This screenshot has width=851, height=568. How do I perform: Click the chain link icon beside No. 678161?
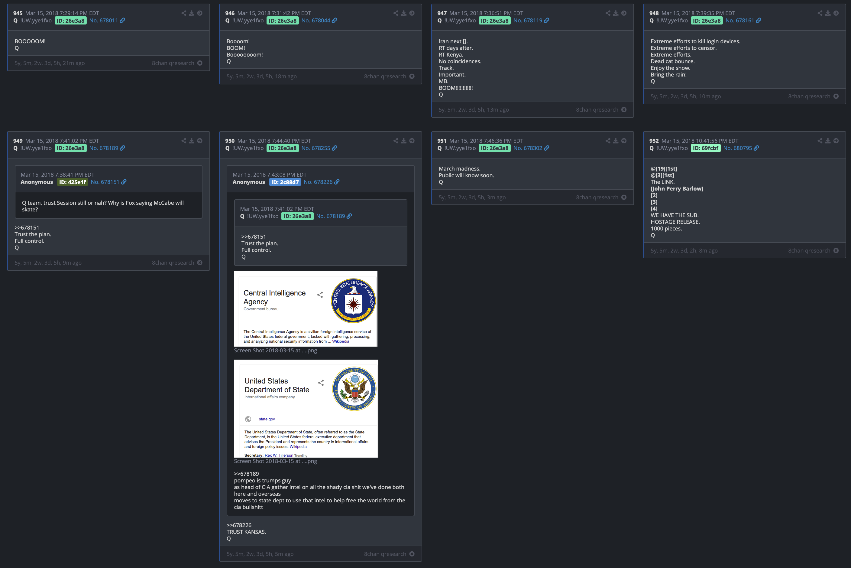tap(759, 21)
